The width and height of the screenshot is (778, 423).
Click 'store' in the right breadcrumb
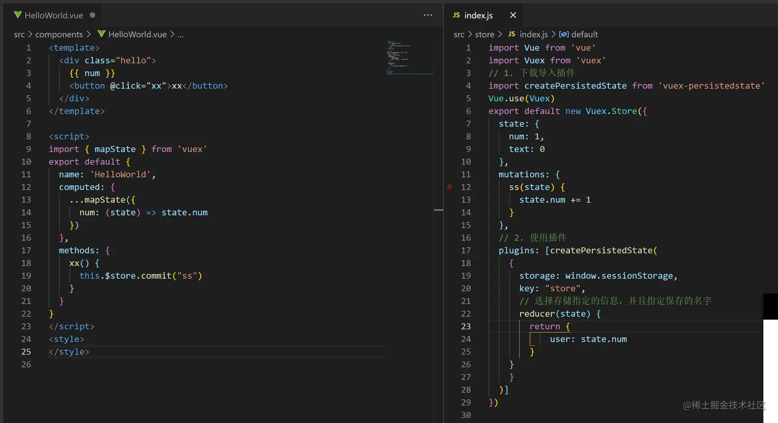click(x=484, y=34)
